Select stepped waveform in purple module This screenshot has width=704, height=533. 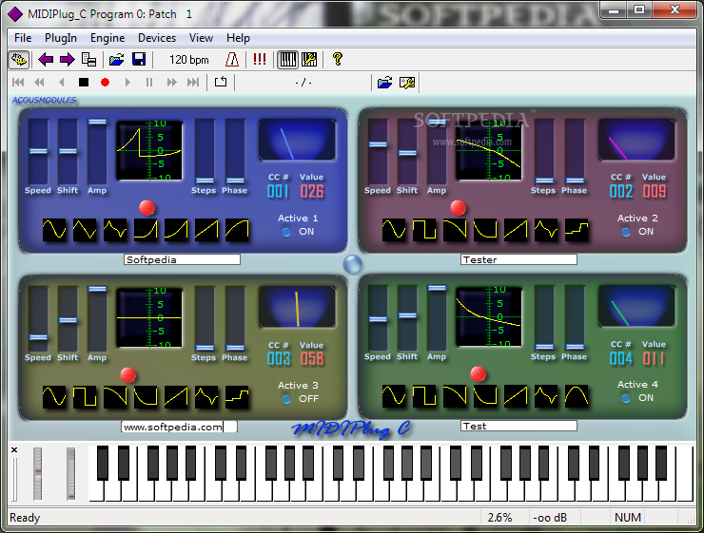click(x=577, y=230)
